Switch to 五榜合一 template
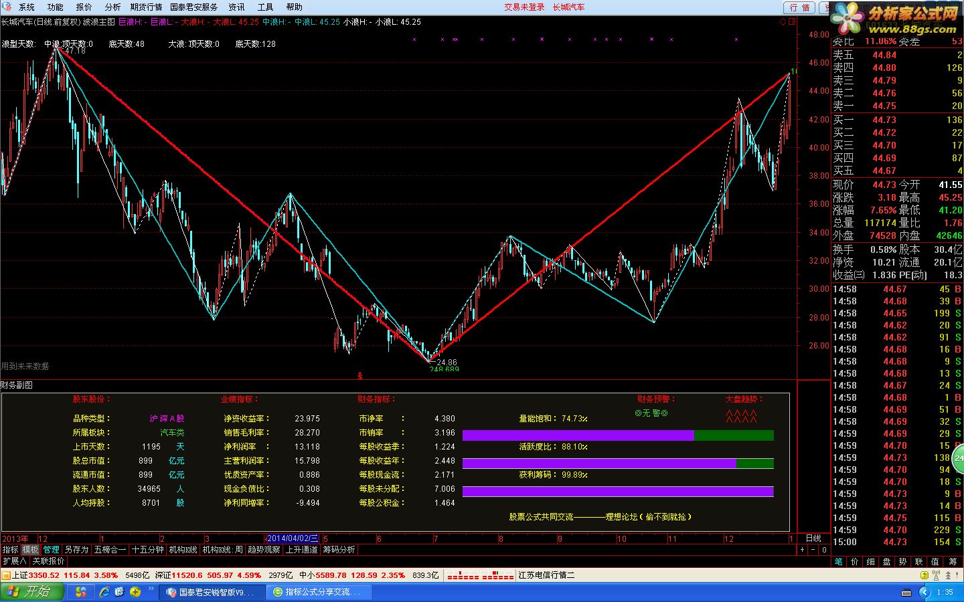The height and width of the screenshot is (602, 964). [x=110, y=550]
